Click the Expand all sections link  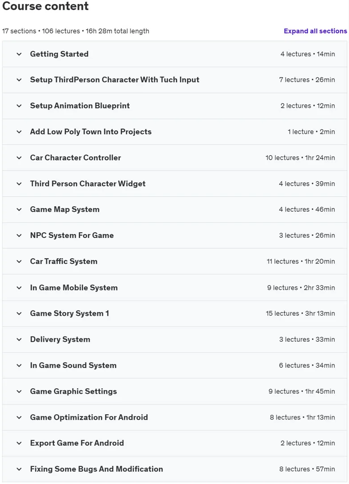[315, 31]
